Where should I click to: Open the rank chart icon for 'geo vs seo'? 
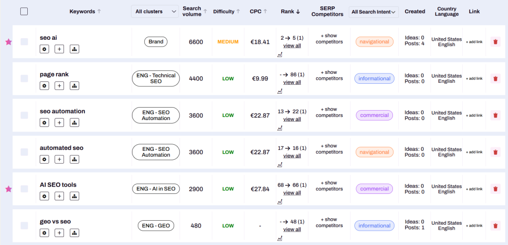[280, 238]
